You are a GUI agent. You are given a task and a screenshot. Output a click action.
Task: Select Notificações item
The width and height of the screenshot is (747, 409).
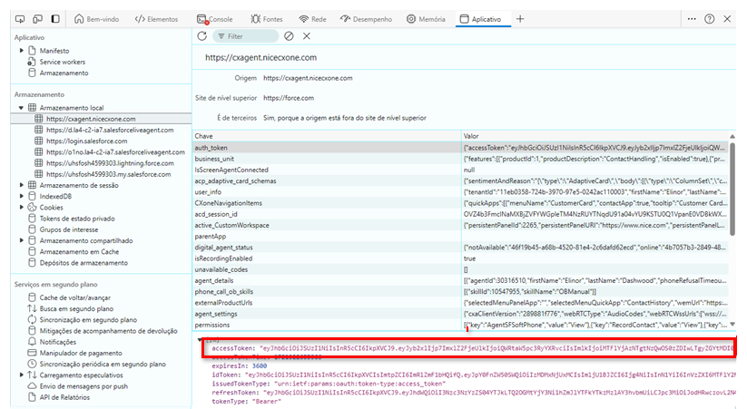[x=58, y=342]
